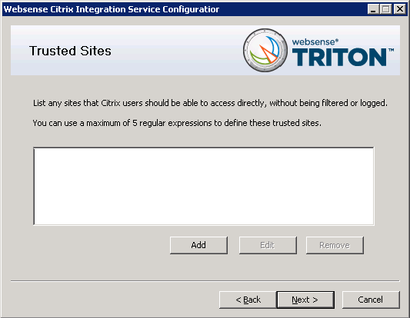Click the Trusted Sites heading
Viewport: 410px width, 318px height.
tap(70, 51)
